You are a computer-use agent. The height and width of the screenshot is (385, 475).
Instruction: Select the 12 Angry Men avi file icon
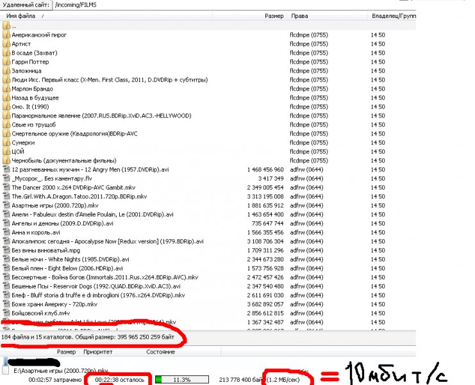point(6,169)
